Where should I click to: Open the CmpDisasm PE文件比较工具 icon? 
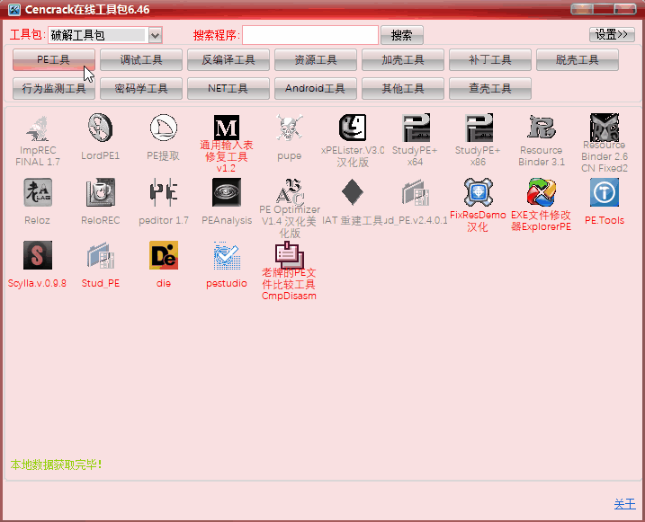pos(289,254)
